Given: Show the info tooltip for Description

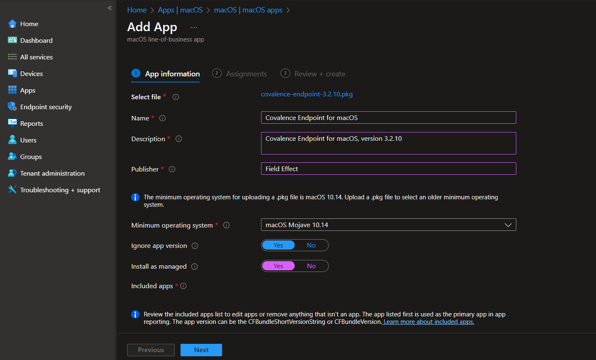Looking at the screenshot, I should point(179,139).
